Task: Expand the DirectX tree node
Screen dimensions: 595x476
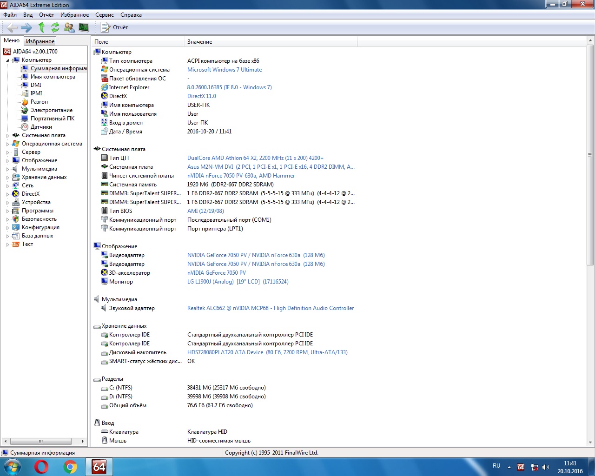Action: pos(7,194)
